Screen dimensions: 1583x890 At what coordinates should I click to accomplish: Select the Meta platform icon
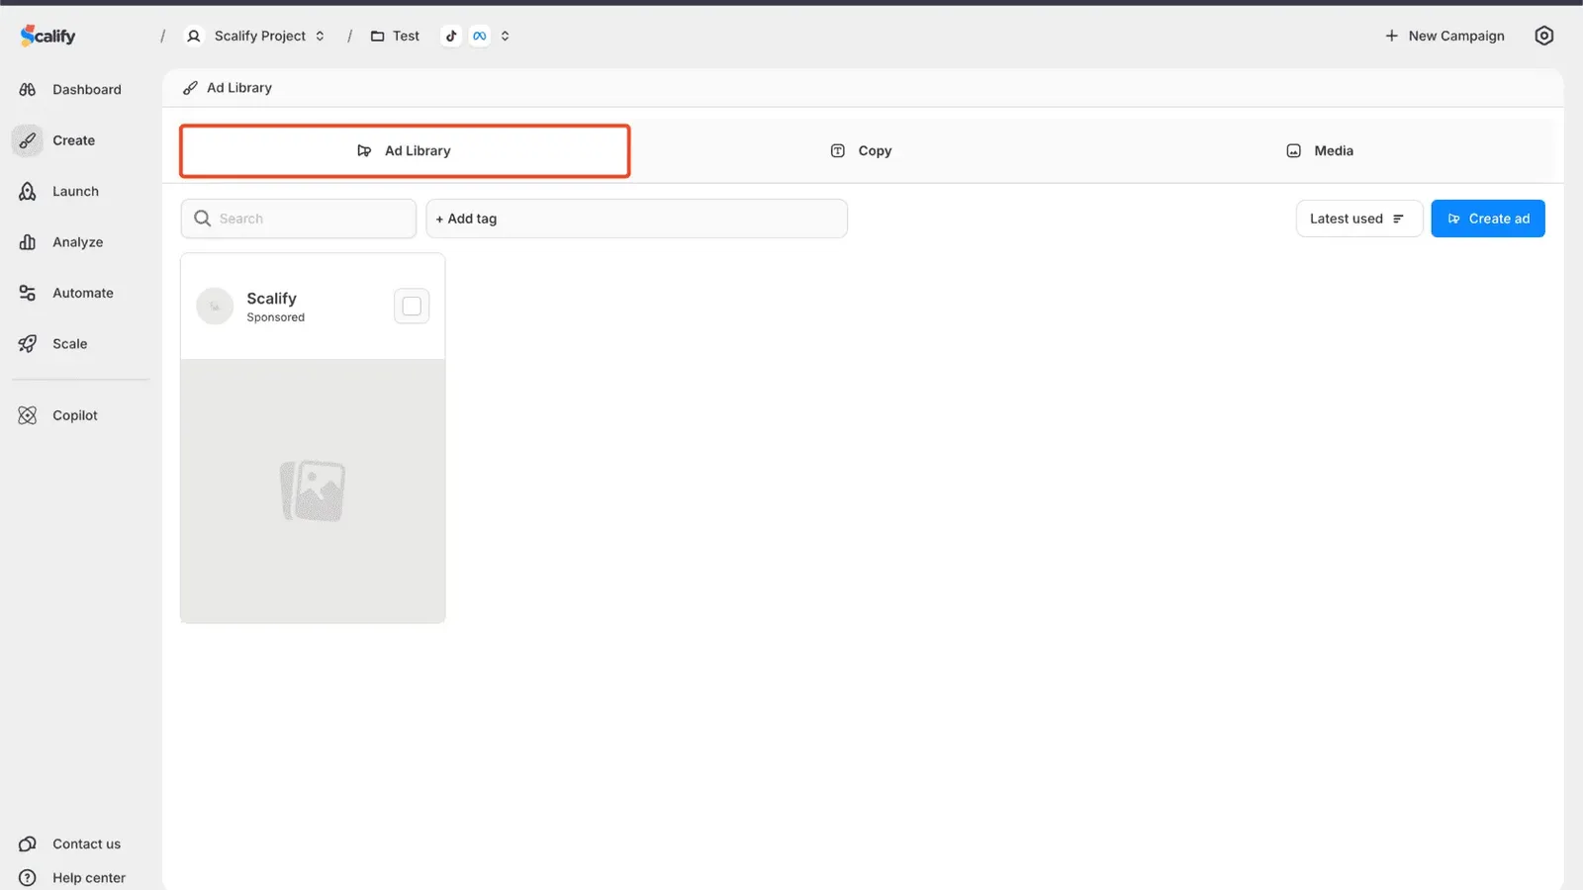pos(480,36)
